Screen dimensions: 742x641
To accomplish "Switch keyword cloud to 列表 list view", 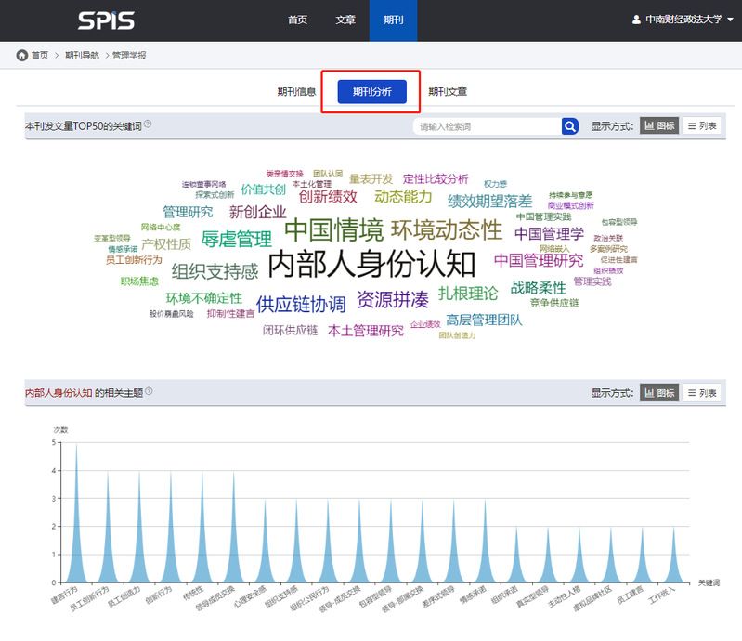I will [x=702, y=126].
